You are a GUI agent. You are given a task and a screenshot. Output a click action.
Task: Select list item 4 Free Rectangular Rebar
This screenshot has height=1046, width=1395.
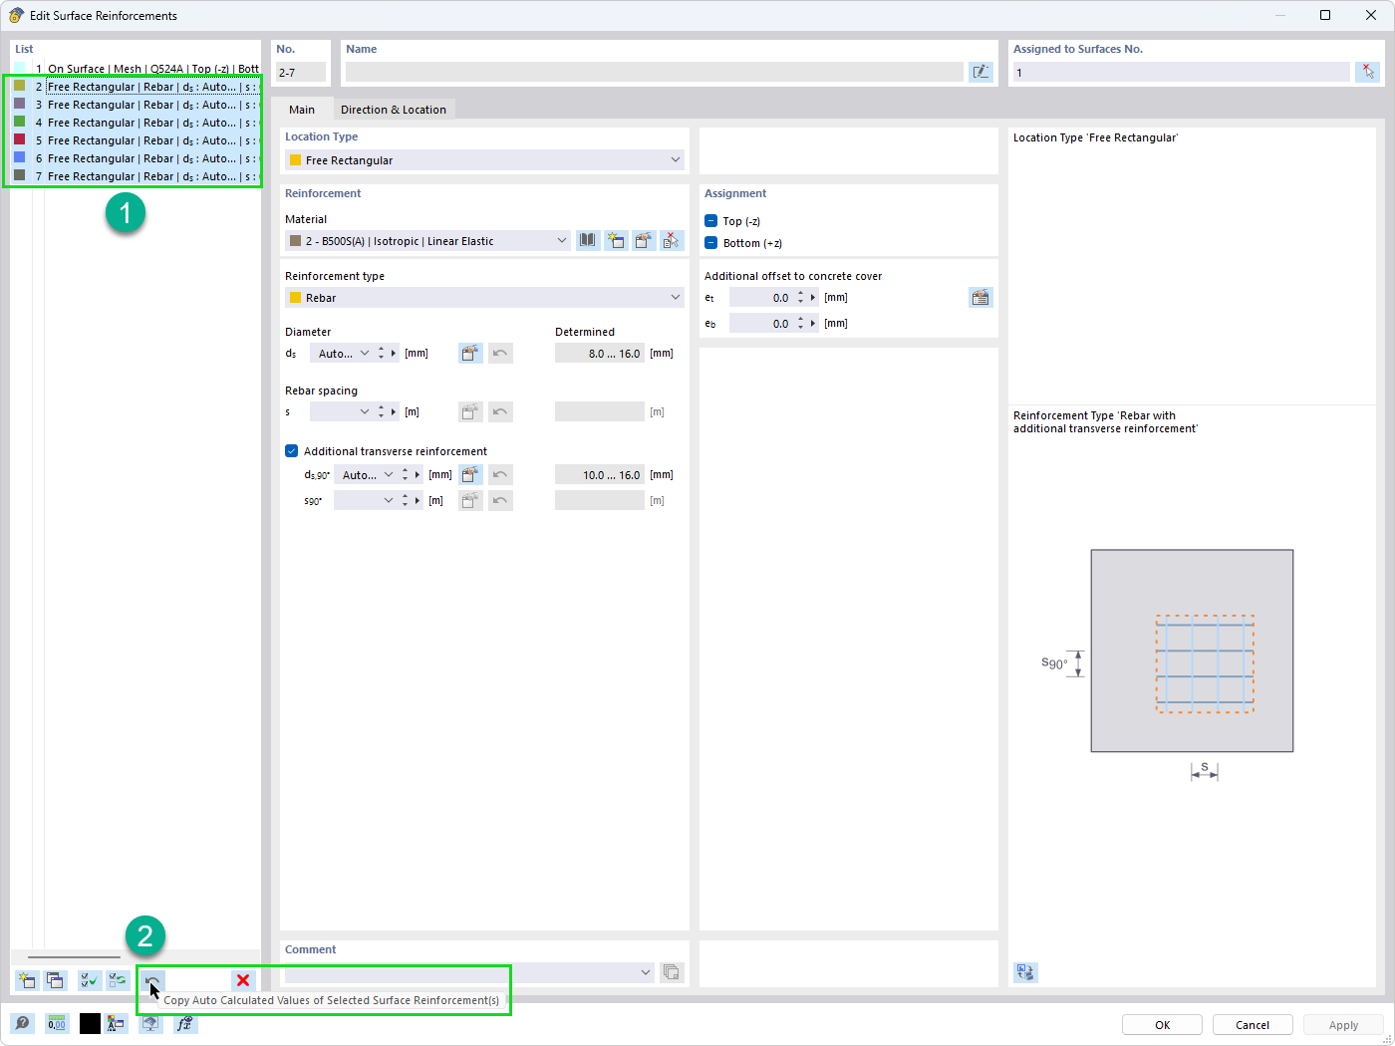[x=136, y=123]
